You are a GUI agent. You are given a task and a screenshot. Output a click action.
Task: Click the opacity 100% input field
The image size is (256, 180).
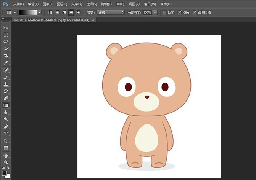pos(147,13)
